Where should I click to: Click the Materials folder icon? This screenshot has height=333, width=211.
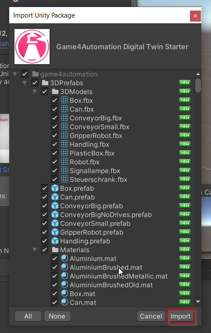tap(55, 250)
